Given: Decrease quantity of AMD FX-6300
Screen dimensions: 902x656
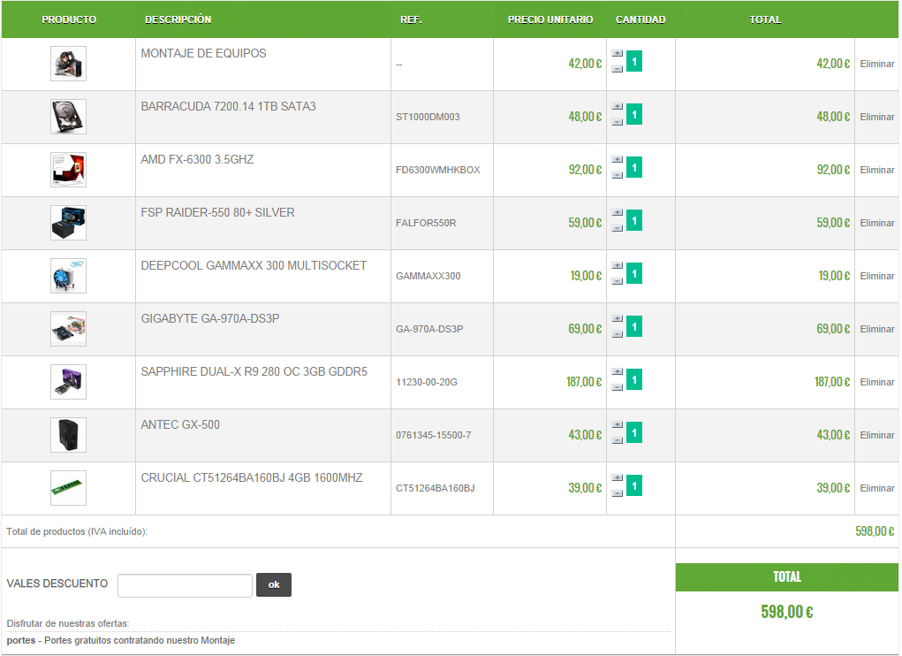Looking at the screenshot, I should click(618, 175).
